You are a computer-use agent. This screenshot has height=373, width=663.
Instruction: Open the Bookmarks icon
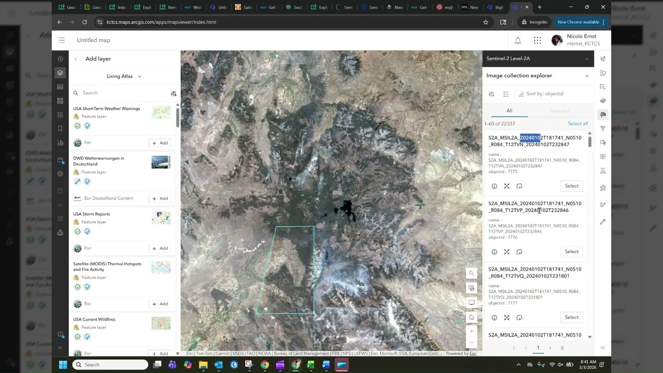point(60,128)
